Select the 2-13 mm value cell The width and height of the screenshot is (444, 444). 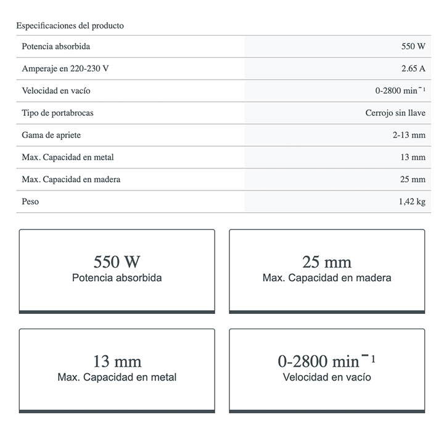click(409, 135)
